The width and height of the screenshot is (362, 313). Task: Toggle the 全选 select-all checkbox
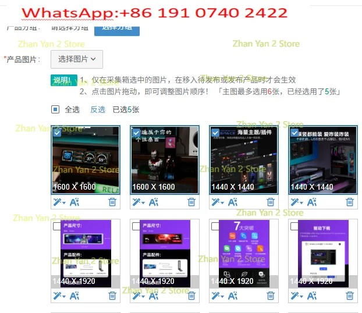point(55,109)
